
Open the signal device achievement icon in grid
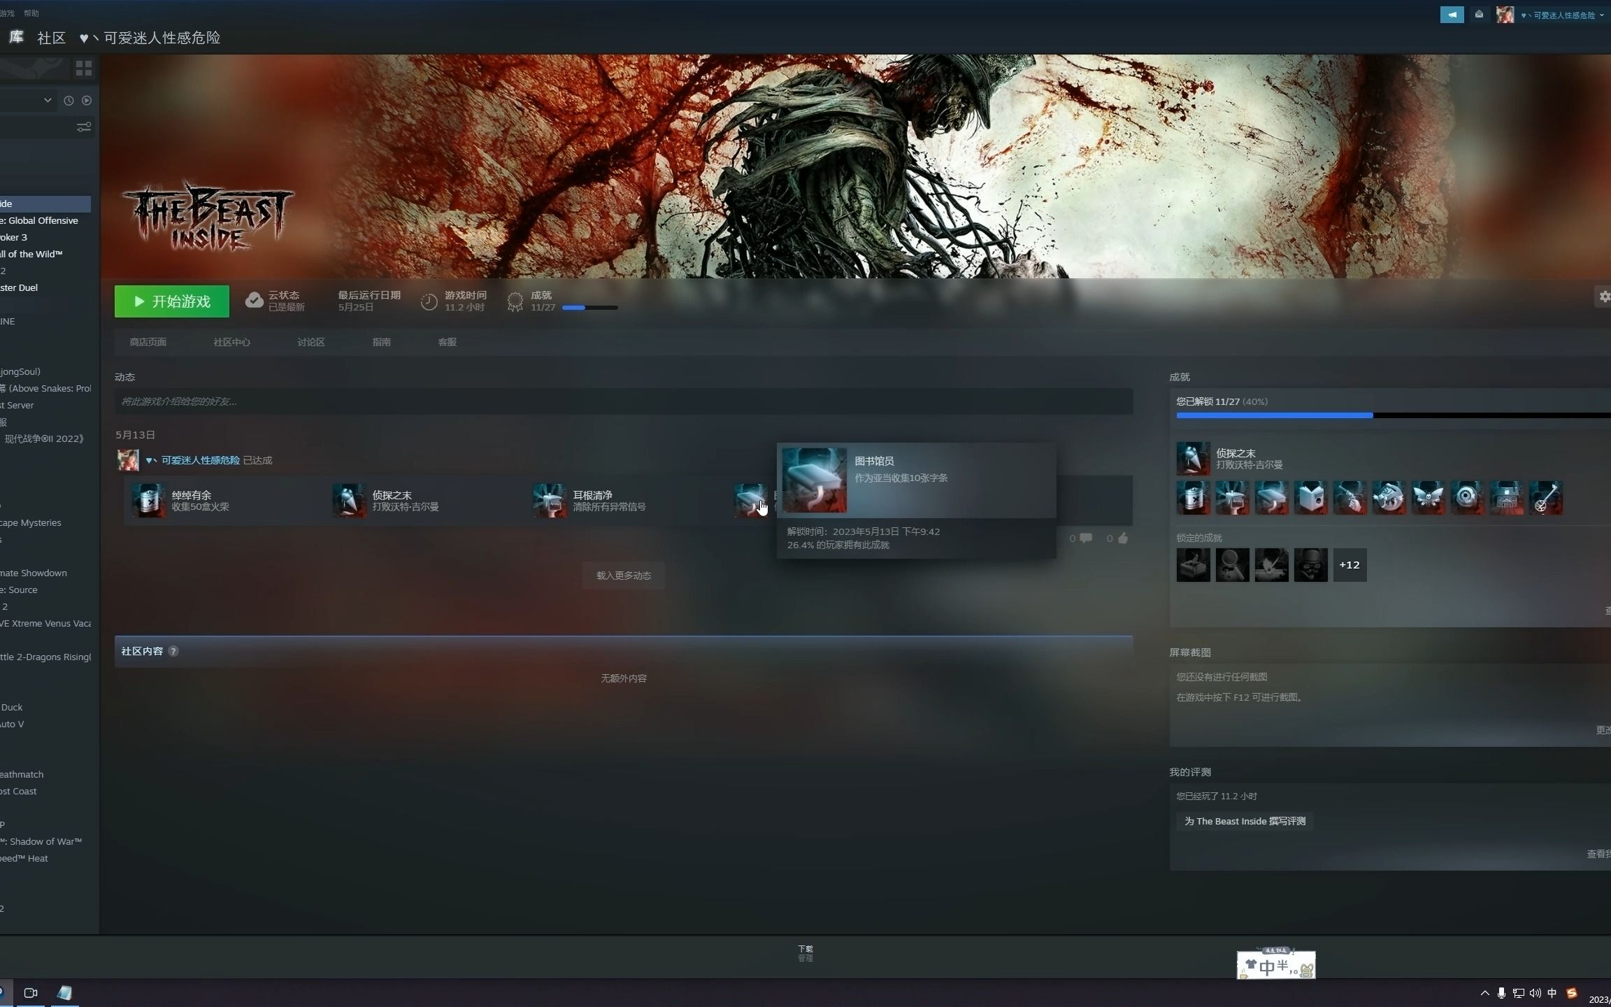click(x=1233, y=498)
